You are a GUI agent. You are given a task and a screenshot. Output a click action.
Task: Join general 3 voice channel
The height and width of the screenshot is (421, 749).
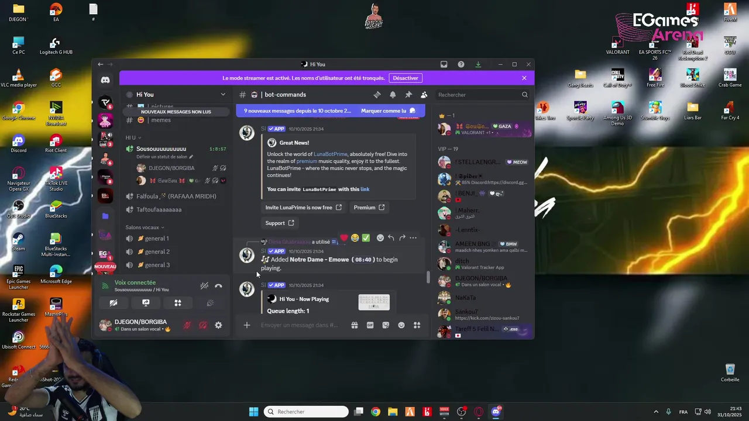pyautogui.click(x=176, y=265)
